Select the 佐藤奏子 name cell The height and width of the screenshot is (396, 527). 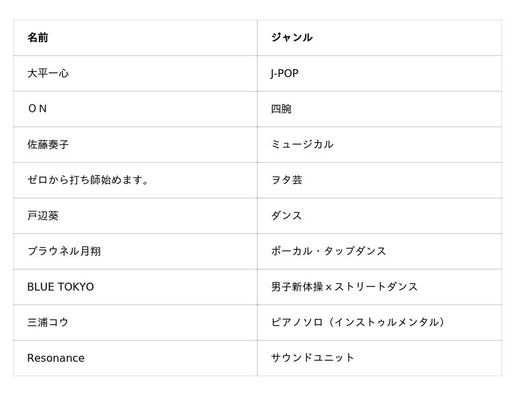click(x=48, y=144)
